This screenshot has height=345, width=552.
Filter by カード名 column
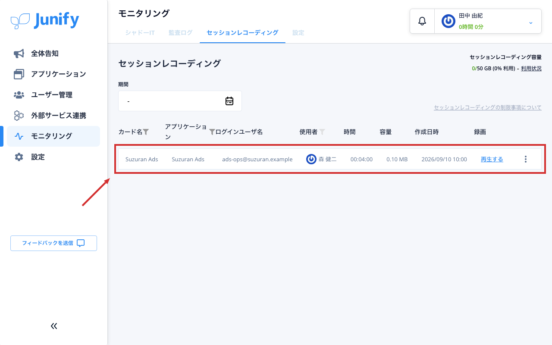click(146, 132)
